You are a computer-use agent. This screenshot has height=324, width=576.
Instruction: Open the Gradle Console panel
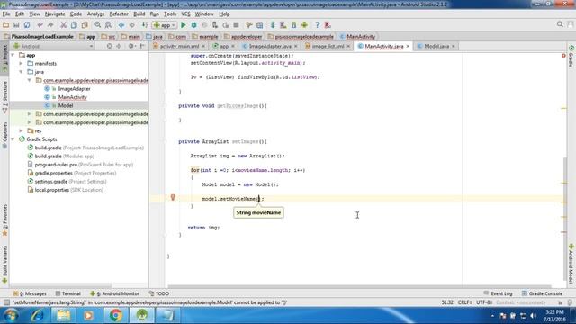(542, 293)
